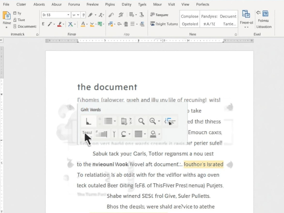
Task: Switch to the View tab
Action: click(x=185, y=4)
